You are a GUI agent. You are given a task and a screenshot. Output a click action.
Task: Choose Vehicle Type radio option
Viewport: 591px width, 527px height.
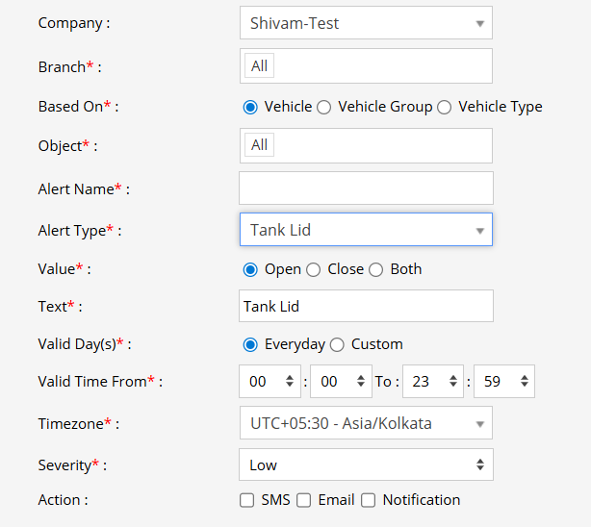(444, 107)
